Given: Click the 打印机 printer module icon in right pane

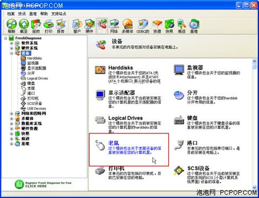Looking at the screenshot, I should (100, 170).
